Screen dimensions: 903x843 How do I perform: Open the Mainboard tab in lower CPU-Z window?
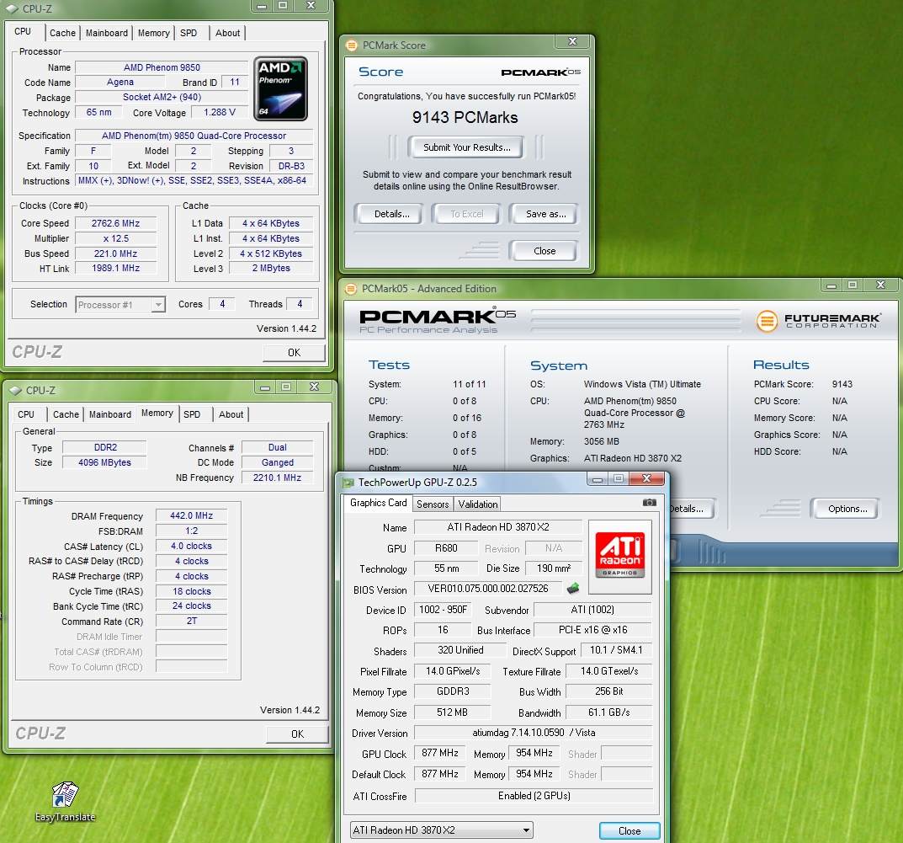110,414
